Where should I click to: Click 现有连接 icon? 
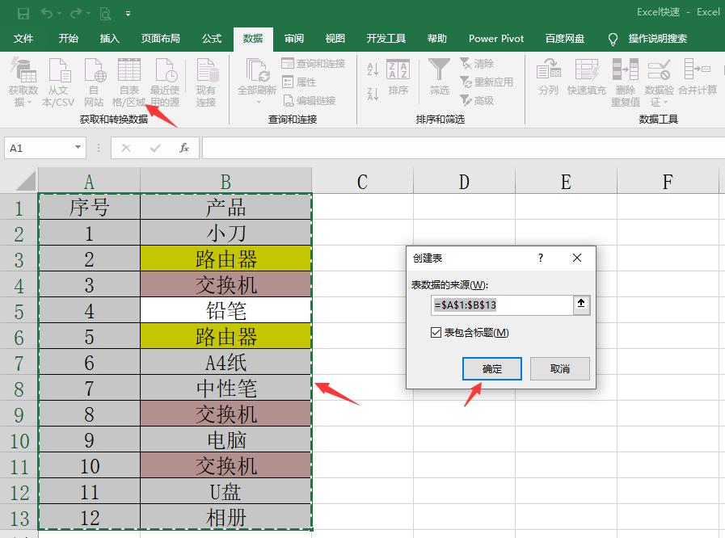pyautogui.click(x=206, y=82)
